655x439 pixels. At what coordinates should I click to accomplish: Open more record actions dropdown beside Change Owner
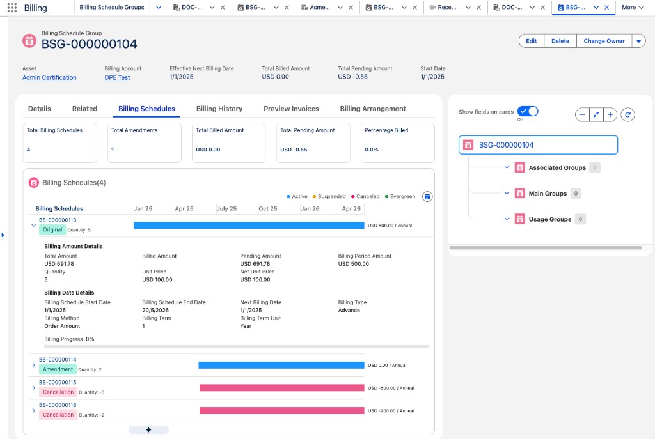click(x=638, y=41)
